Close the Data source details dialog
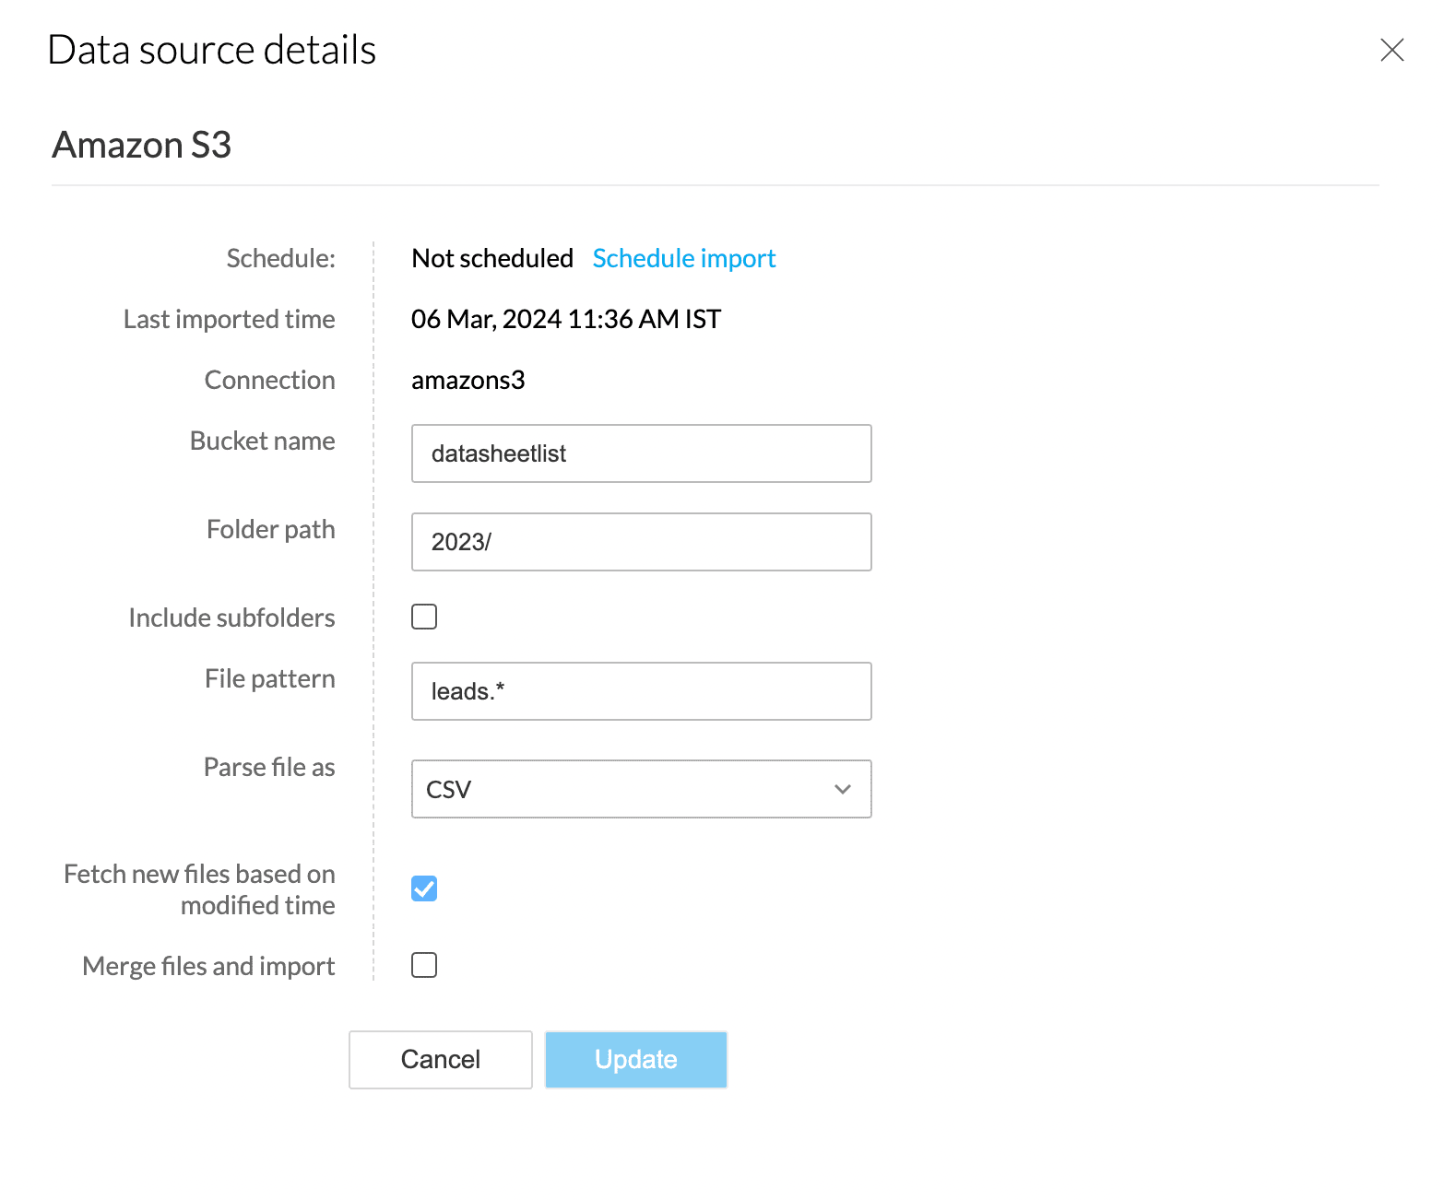1444x1200 pixels. click(x=1391, y=50)
